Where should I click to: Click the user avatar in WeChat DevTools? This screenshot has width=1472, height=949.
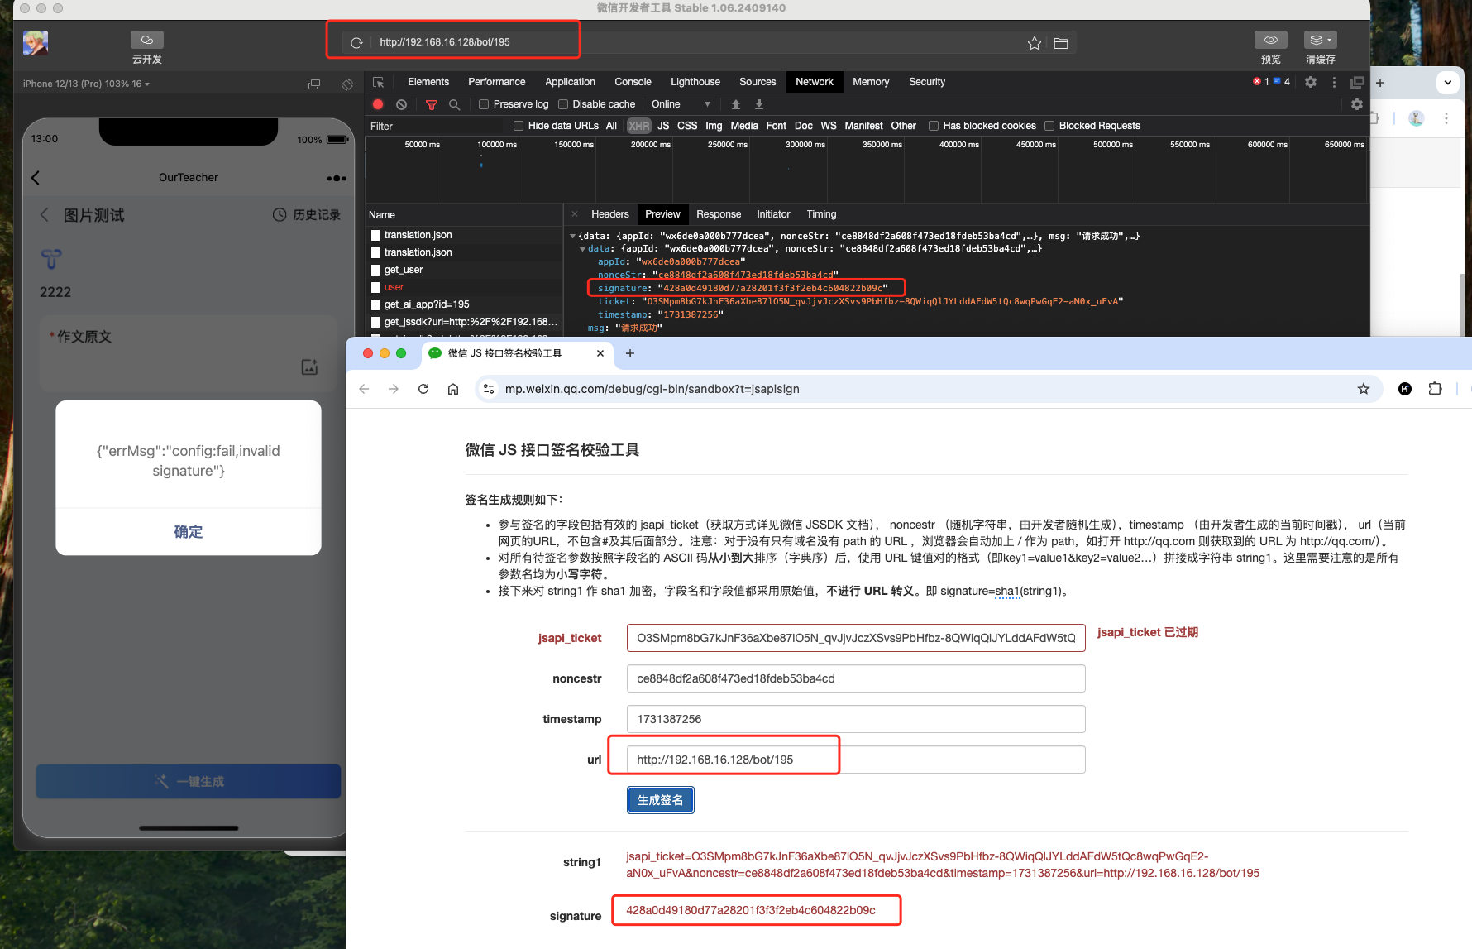pyautogui.click(x=36, y=42)
